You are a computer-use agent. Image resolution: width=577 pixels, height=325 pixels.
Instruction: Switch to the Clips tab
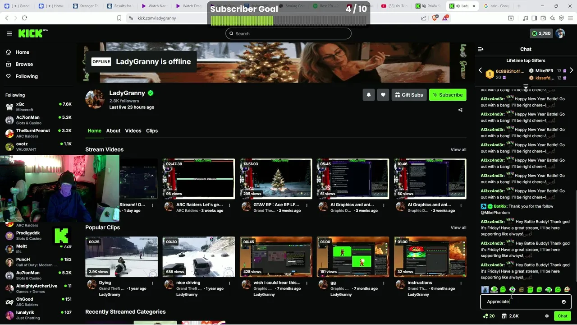point(152,130)
